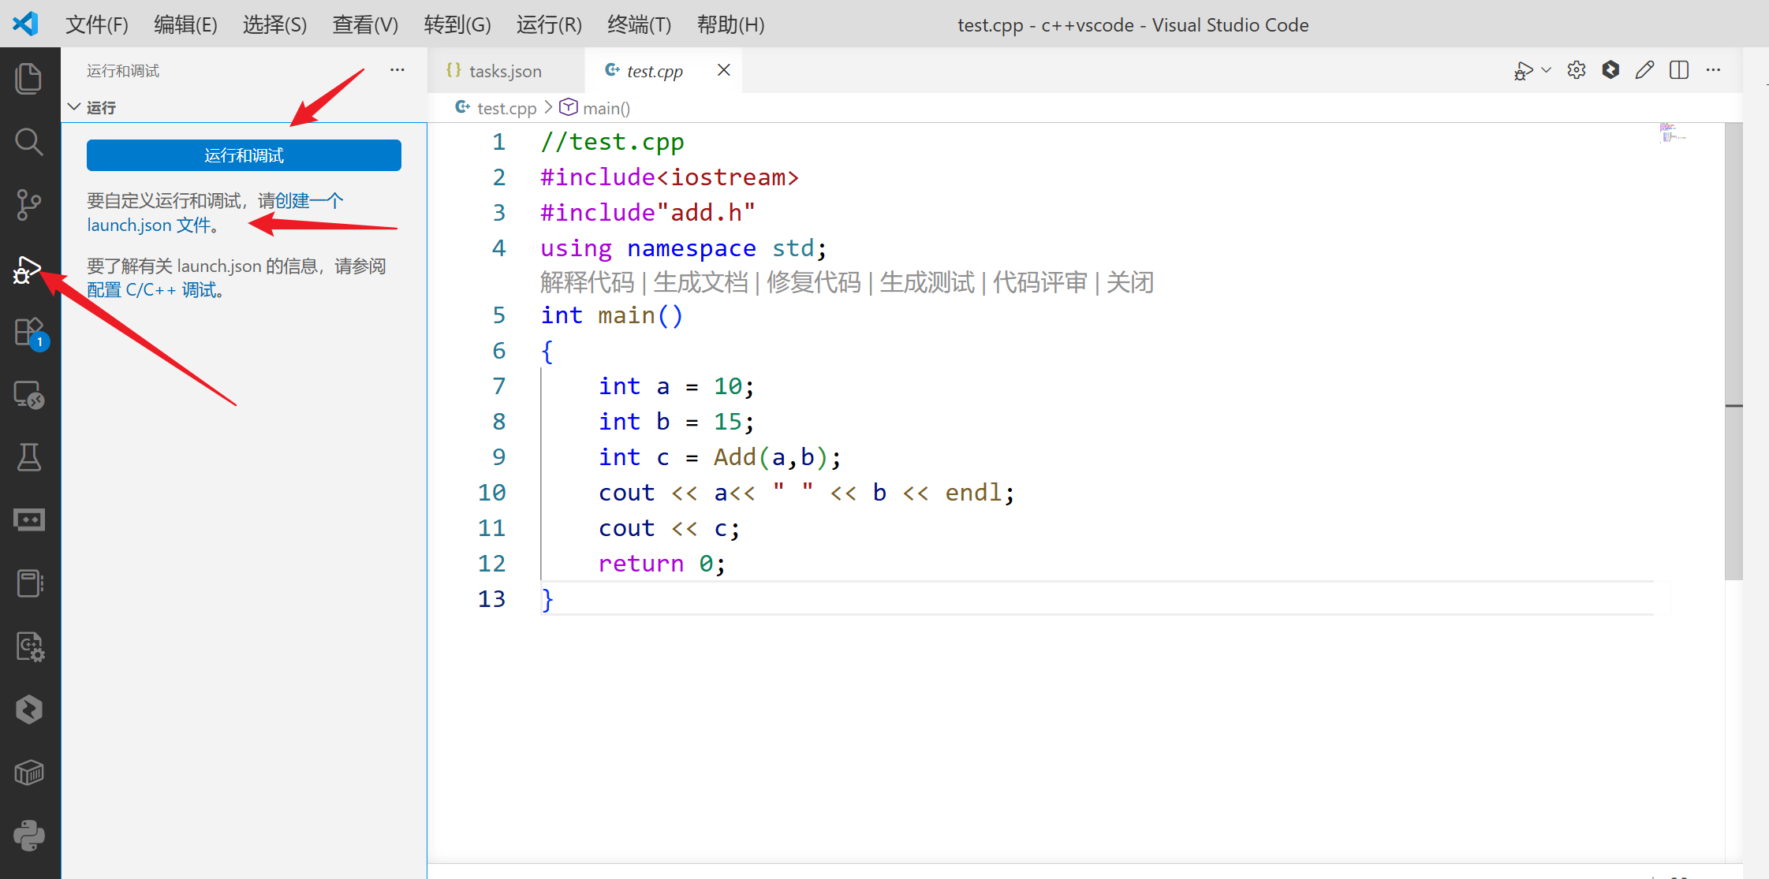Open the monitor panel icon in activity bar
The image size is (1769, 879).
[x=29, y=520]
